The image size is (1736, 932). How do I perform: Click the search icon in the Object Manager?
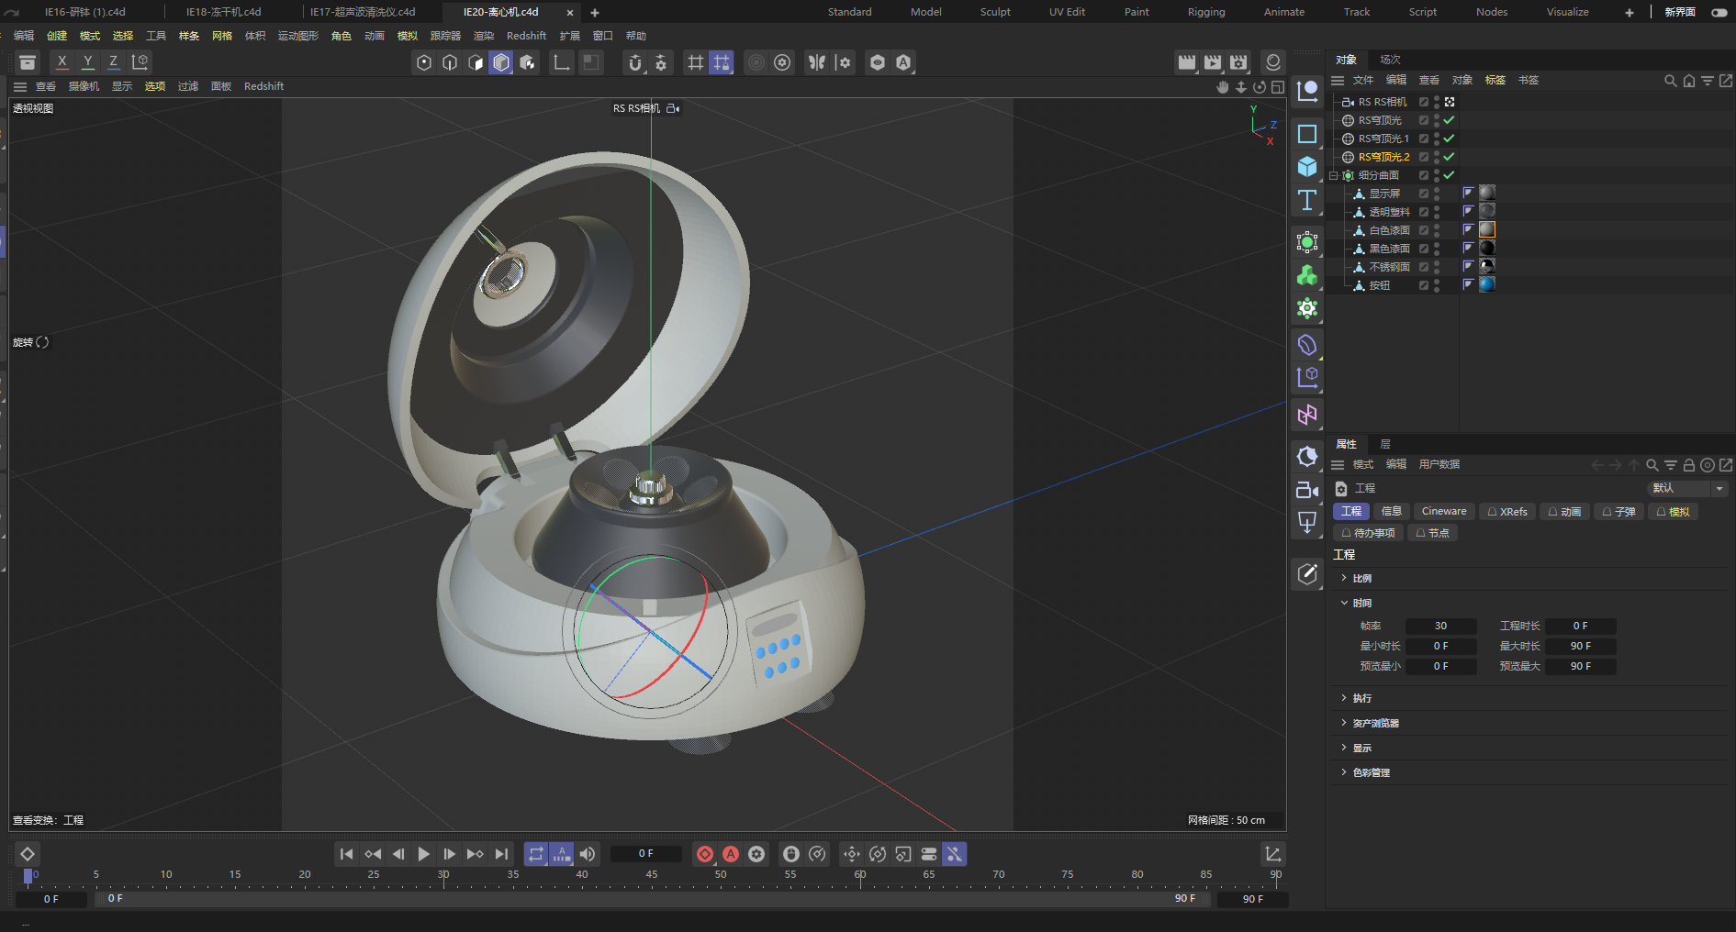point(1670,81)
